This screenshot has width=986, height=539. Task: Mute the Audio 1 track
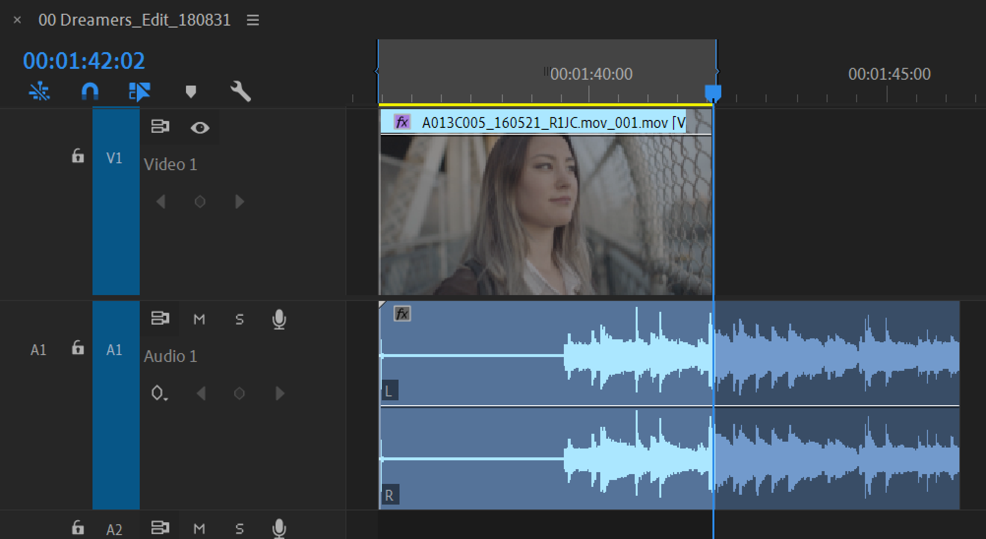click(x=199, y=320)
